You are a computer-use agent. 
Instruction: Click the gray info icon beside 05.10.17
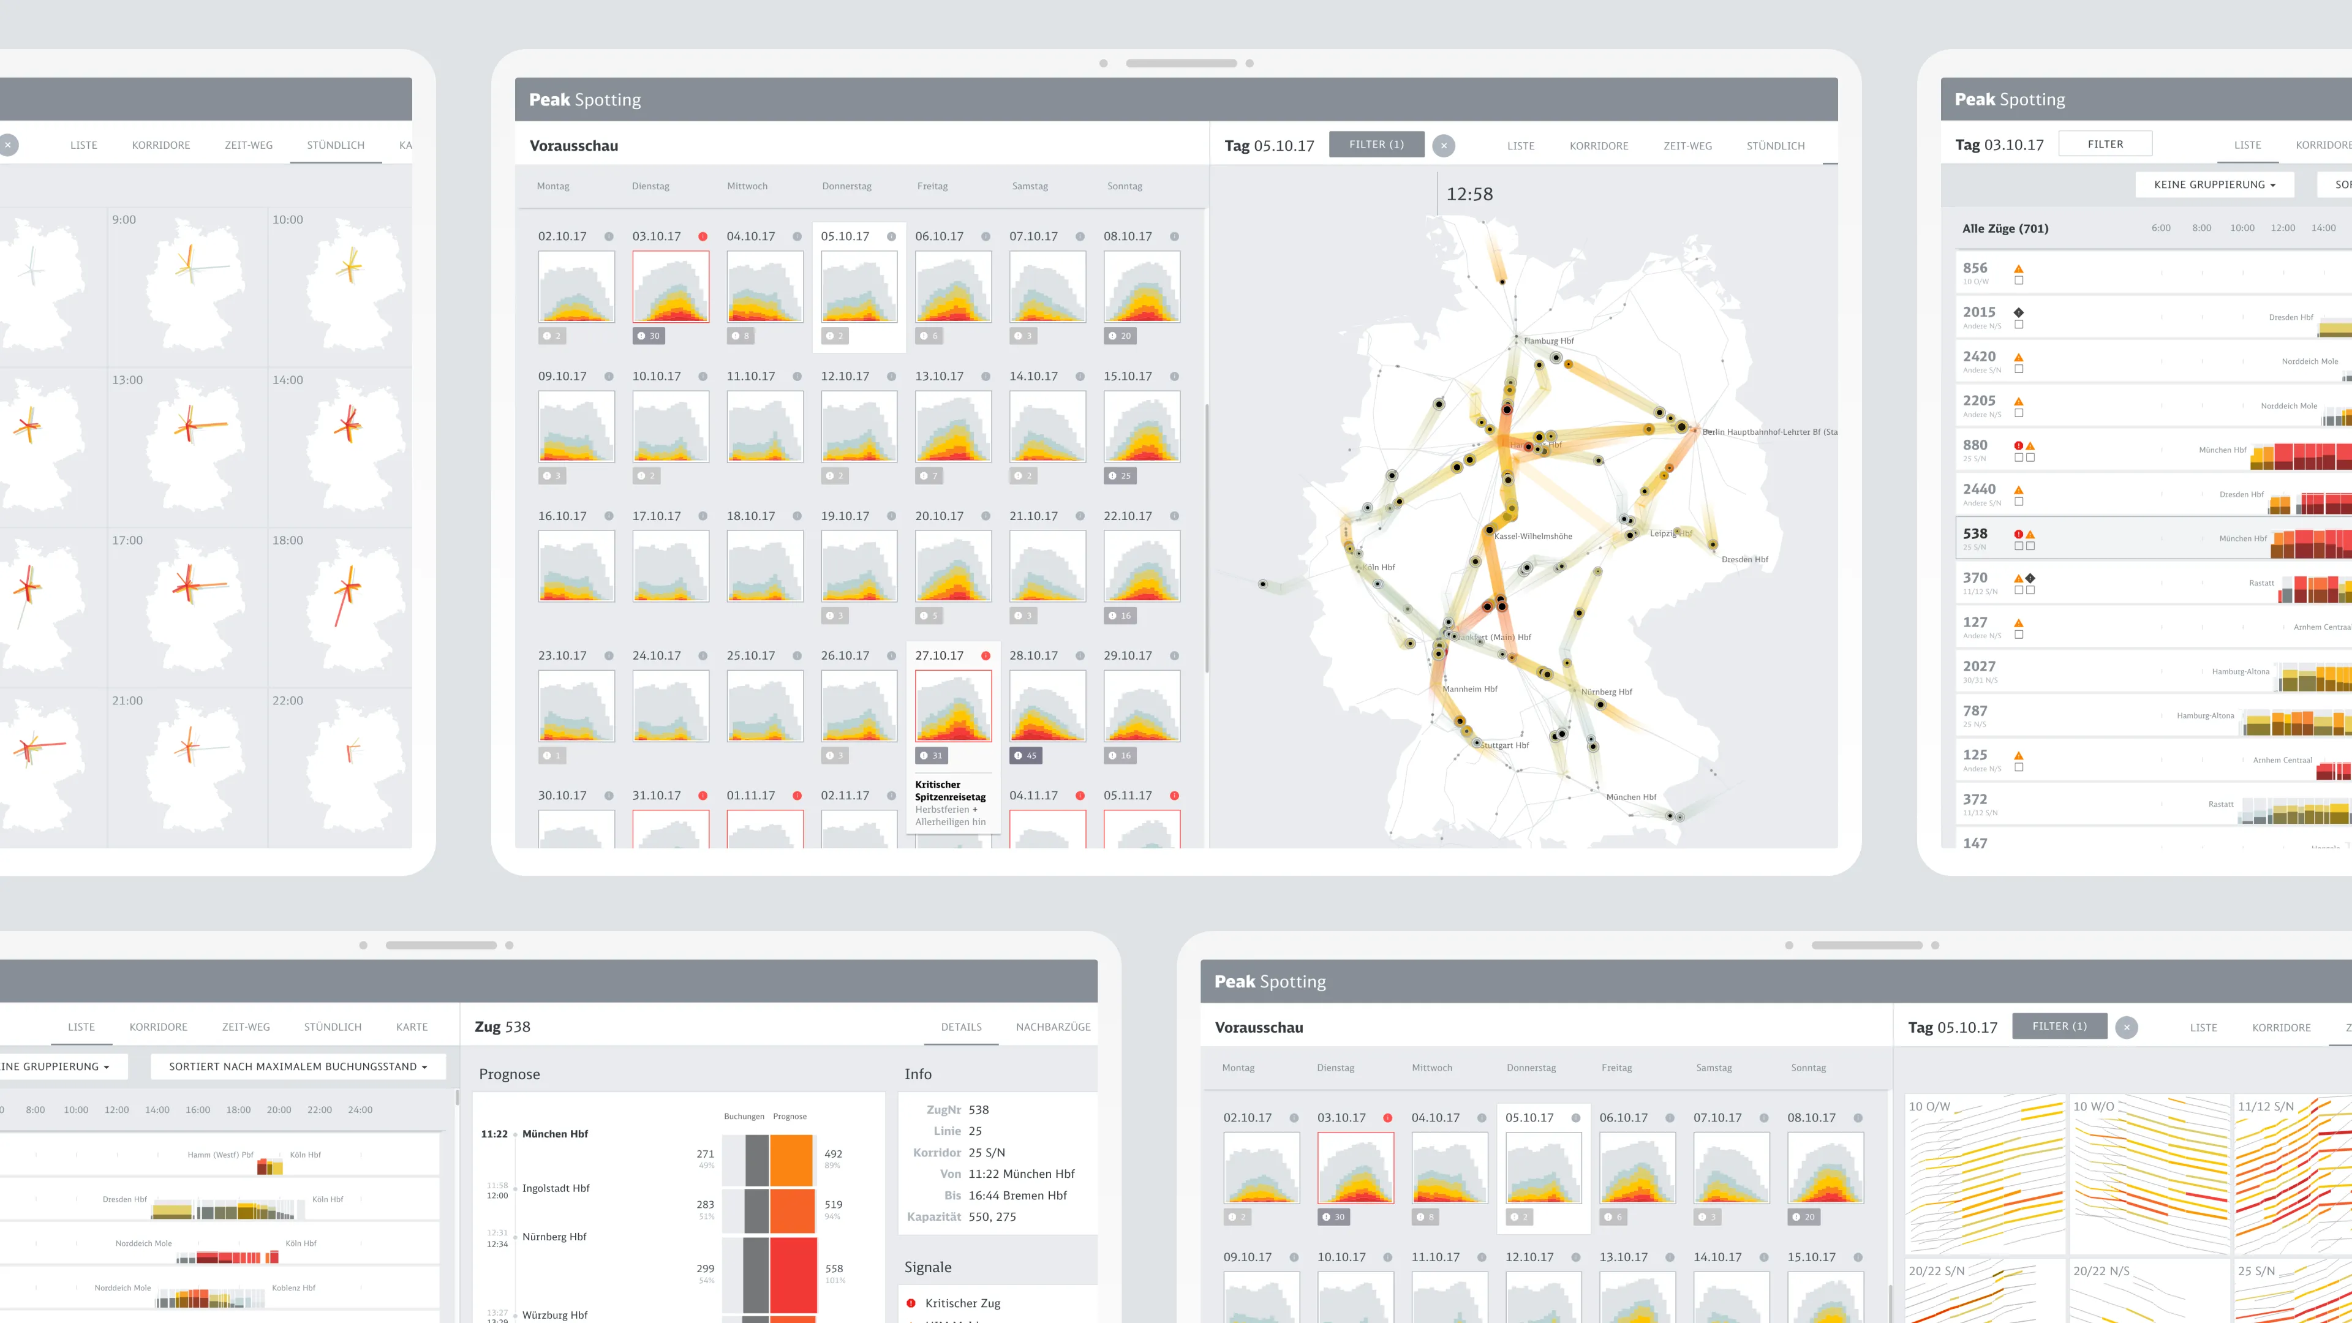[891, 236]
